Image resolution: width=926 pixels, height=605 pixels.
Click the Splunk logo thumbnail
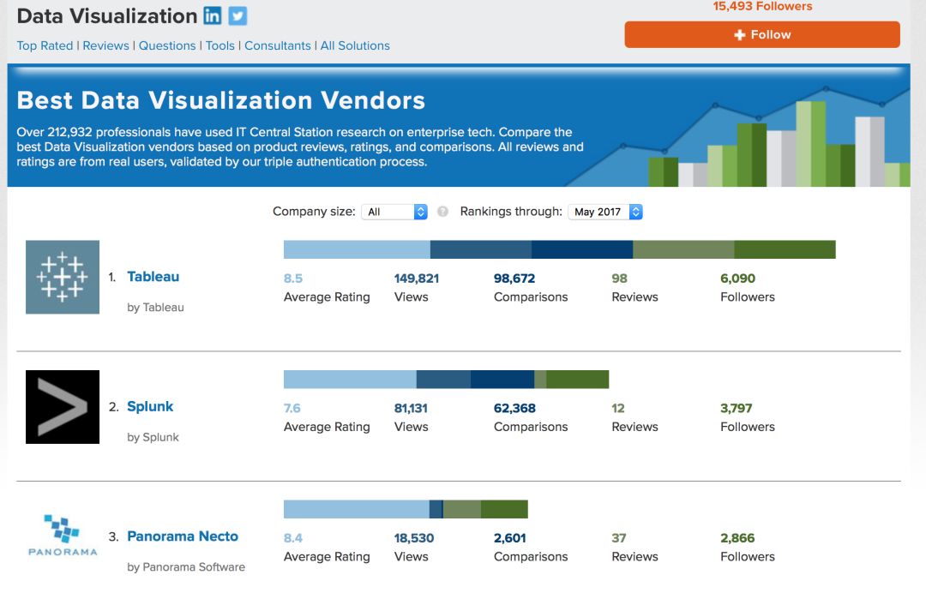coord(63,407)
